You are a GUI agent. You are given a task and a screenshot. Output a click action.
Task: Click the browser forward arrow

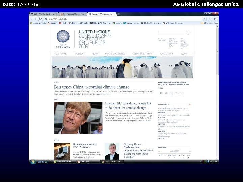(x=35, y=19)
